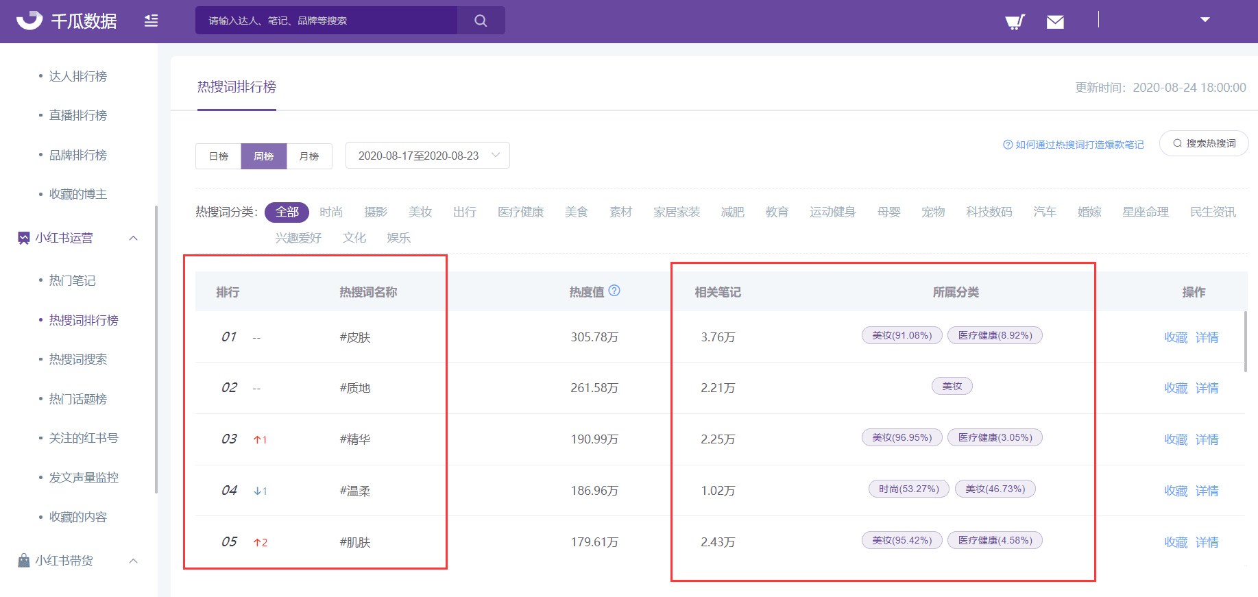Click the 小红书运营 bookmark icon
This screenshot has width=1258, height=597.
click(24, 238)
